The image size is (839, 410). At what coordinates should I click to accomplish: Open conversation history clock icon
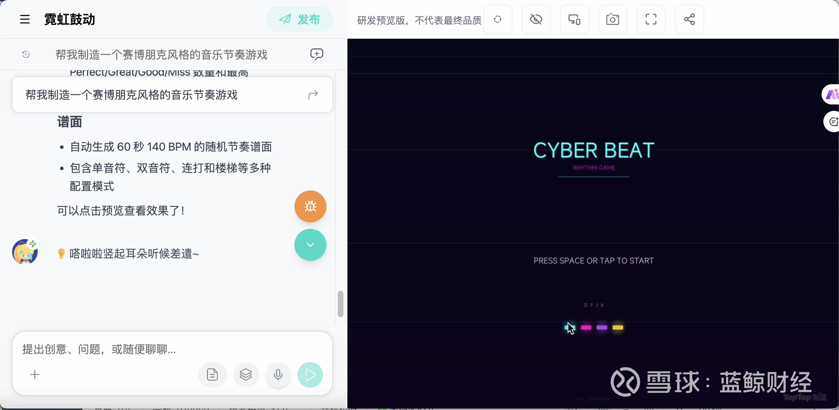click(26, 54)
